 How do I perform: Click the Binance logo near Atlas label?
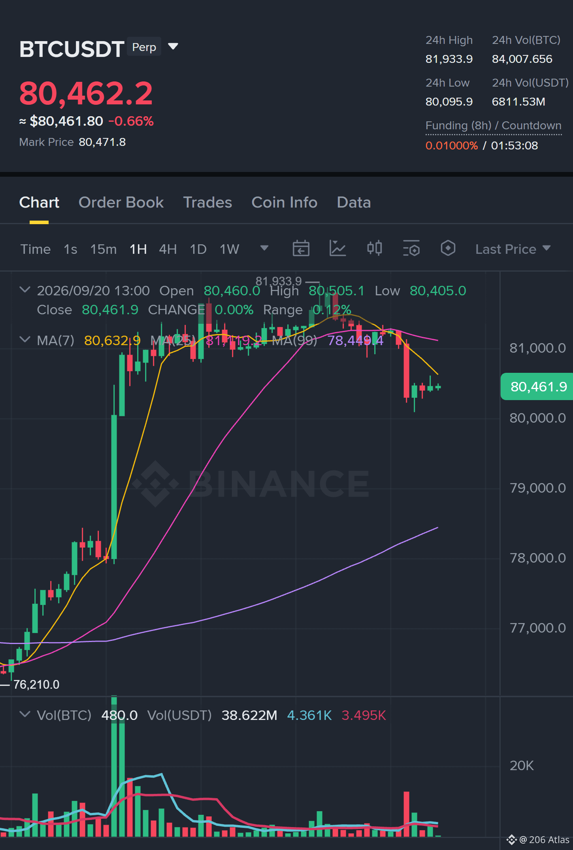coord(512,840)
